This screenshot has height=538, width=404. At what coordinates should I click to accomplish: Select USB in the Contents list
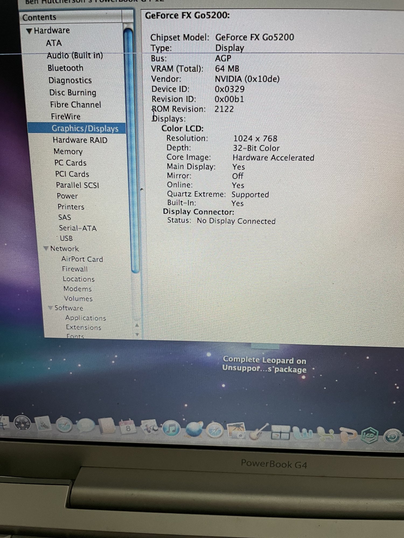coord(66,238)
